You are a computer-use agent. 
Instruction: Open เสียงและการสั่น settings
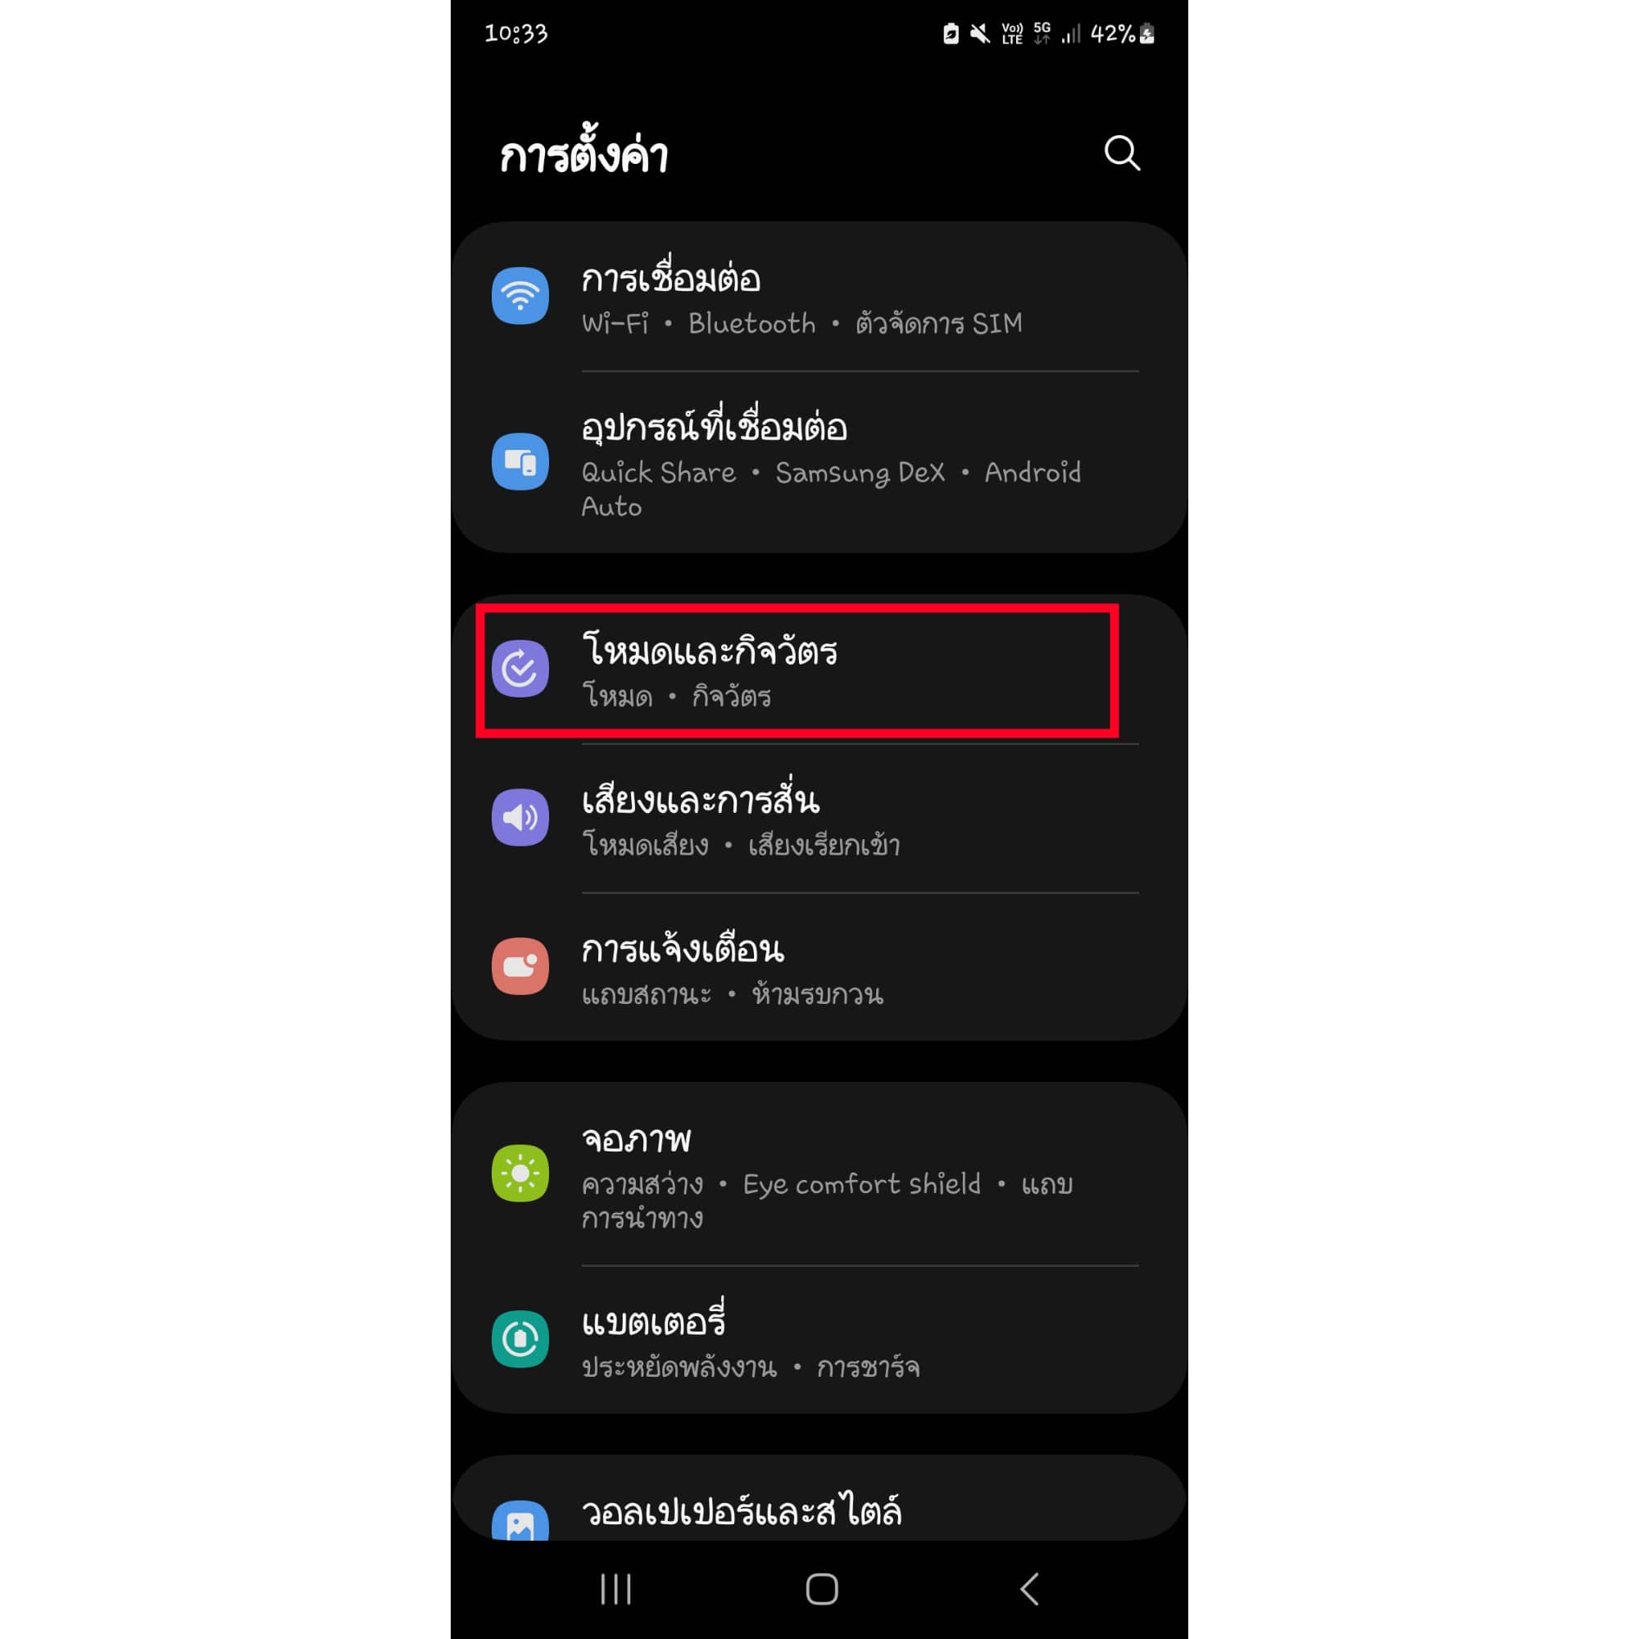pyautogui.click(x=819, y=818)
